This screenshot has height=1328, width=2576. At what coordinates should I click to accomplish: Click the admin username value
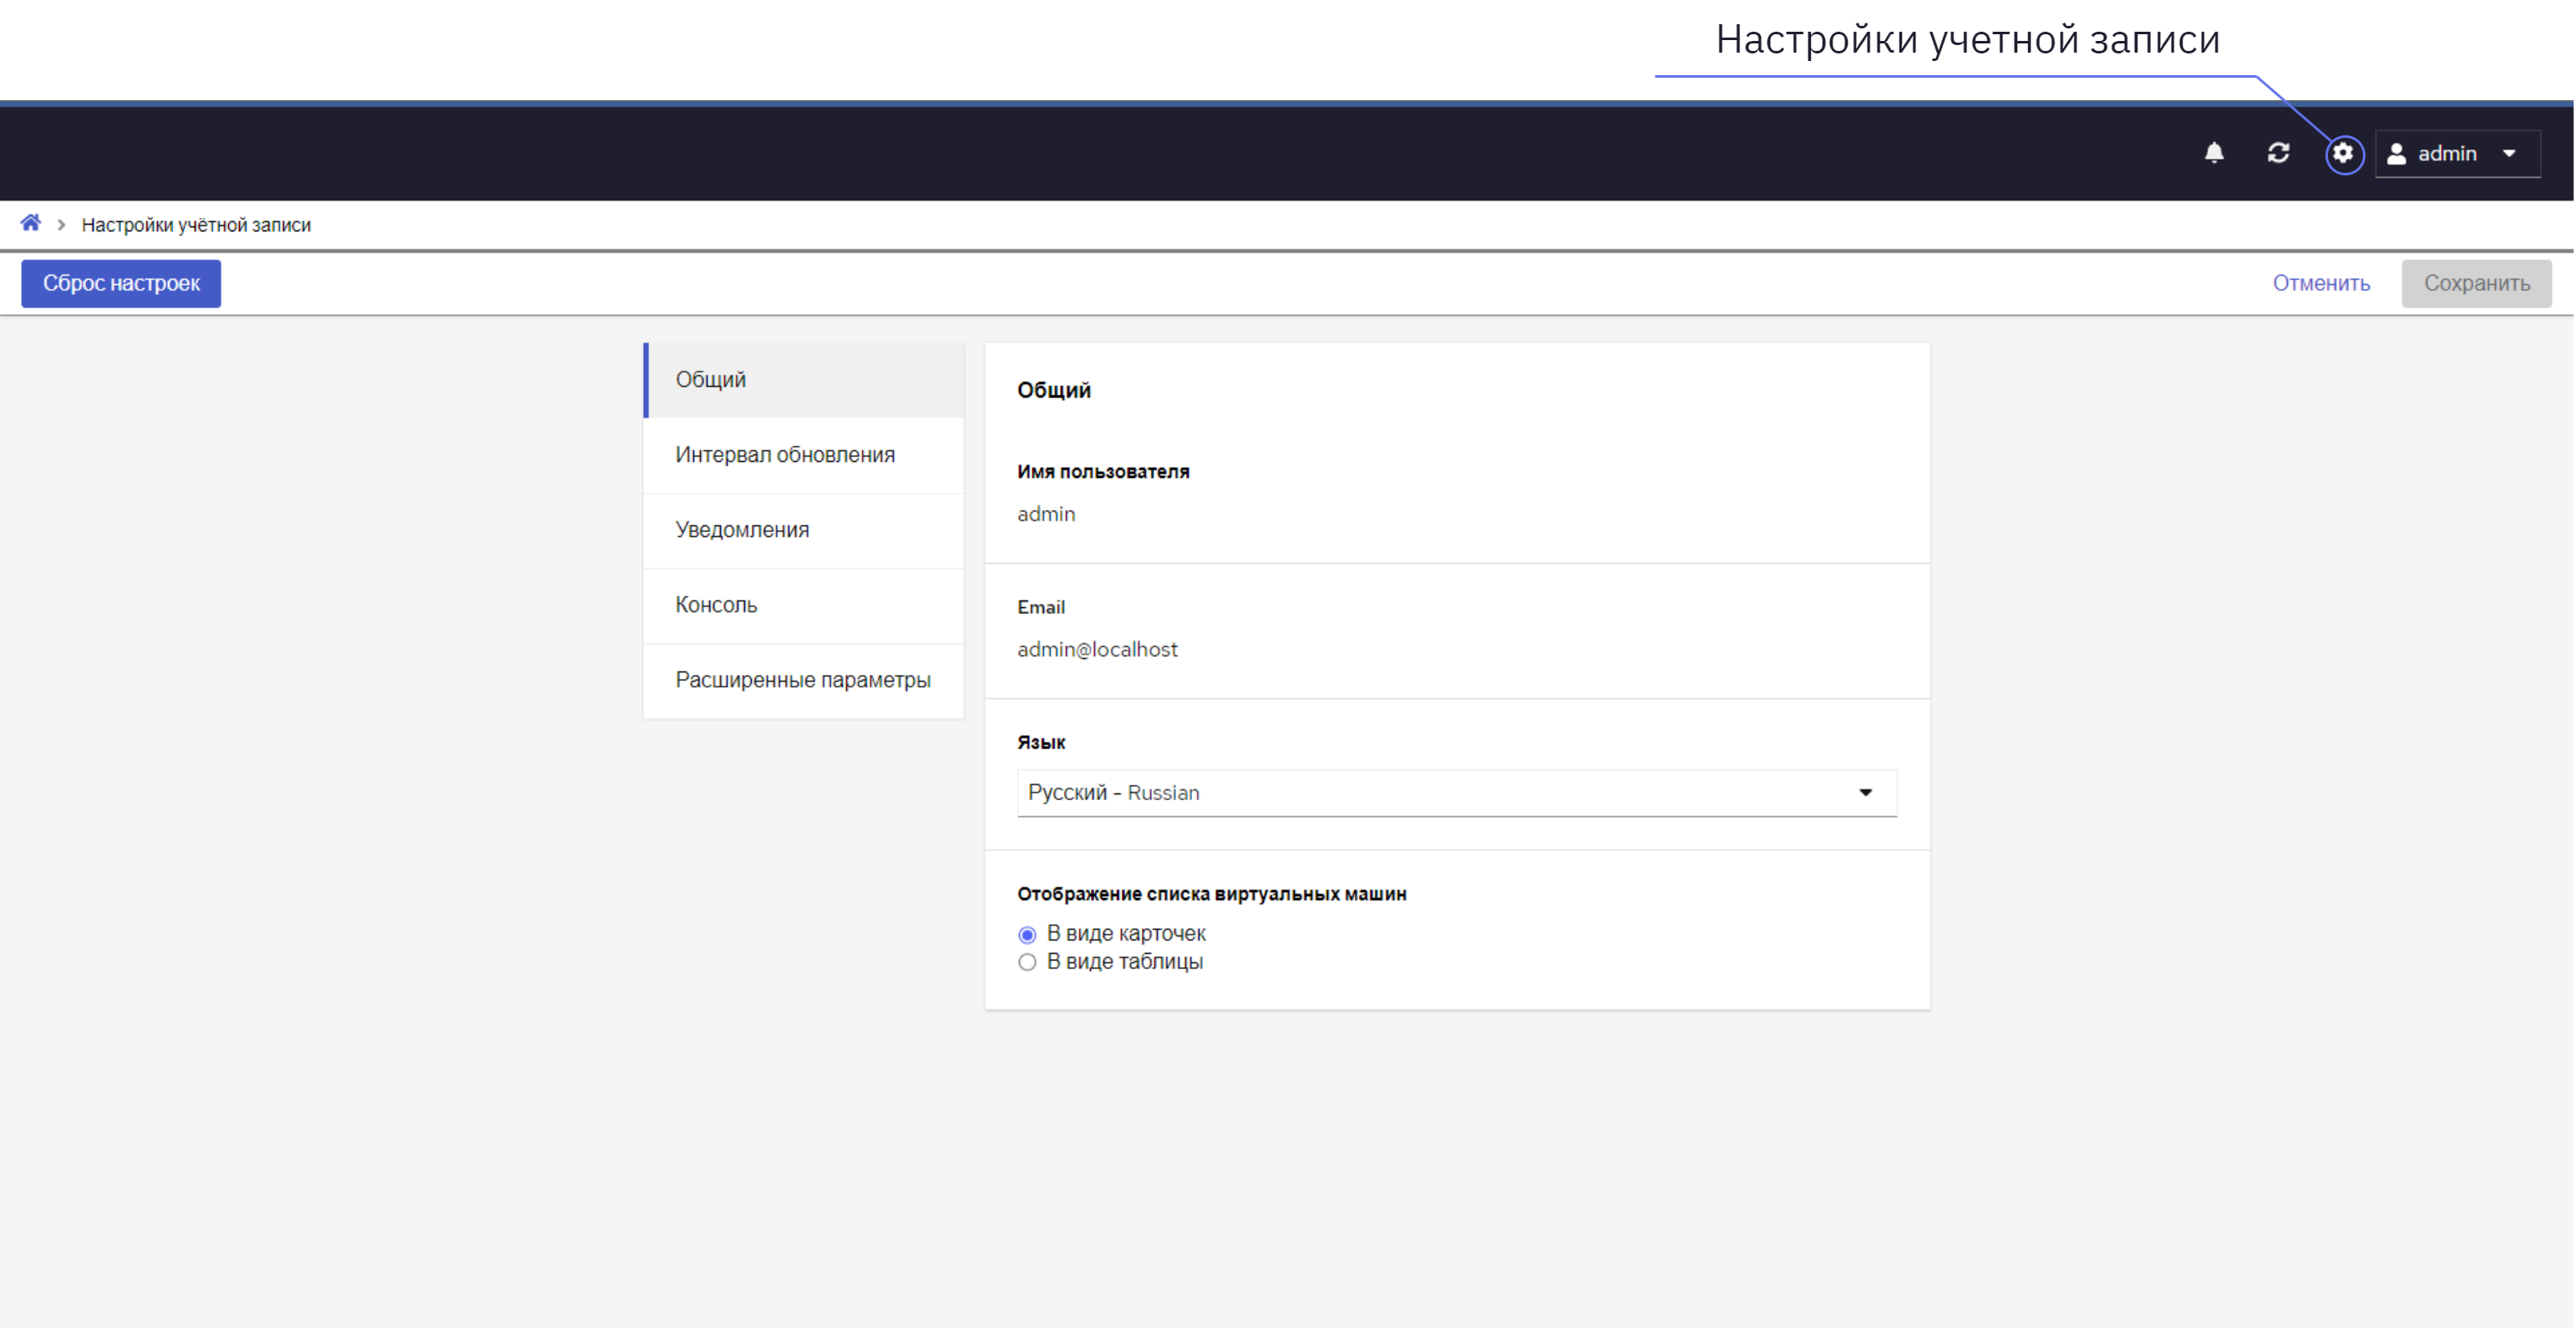pyautogui.click(x=1046, y=514)
